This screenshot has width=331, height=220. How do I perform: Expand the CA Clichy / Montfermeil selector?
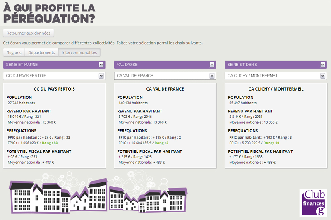click(276, 76)
